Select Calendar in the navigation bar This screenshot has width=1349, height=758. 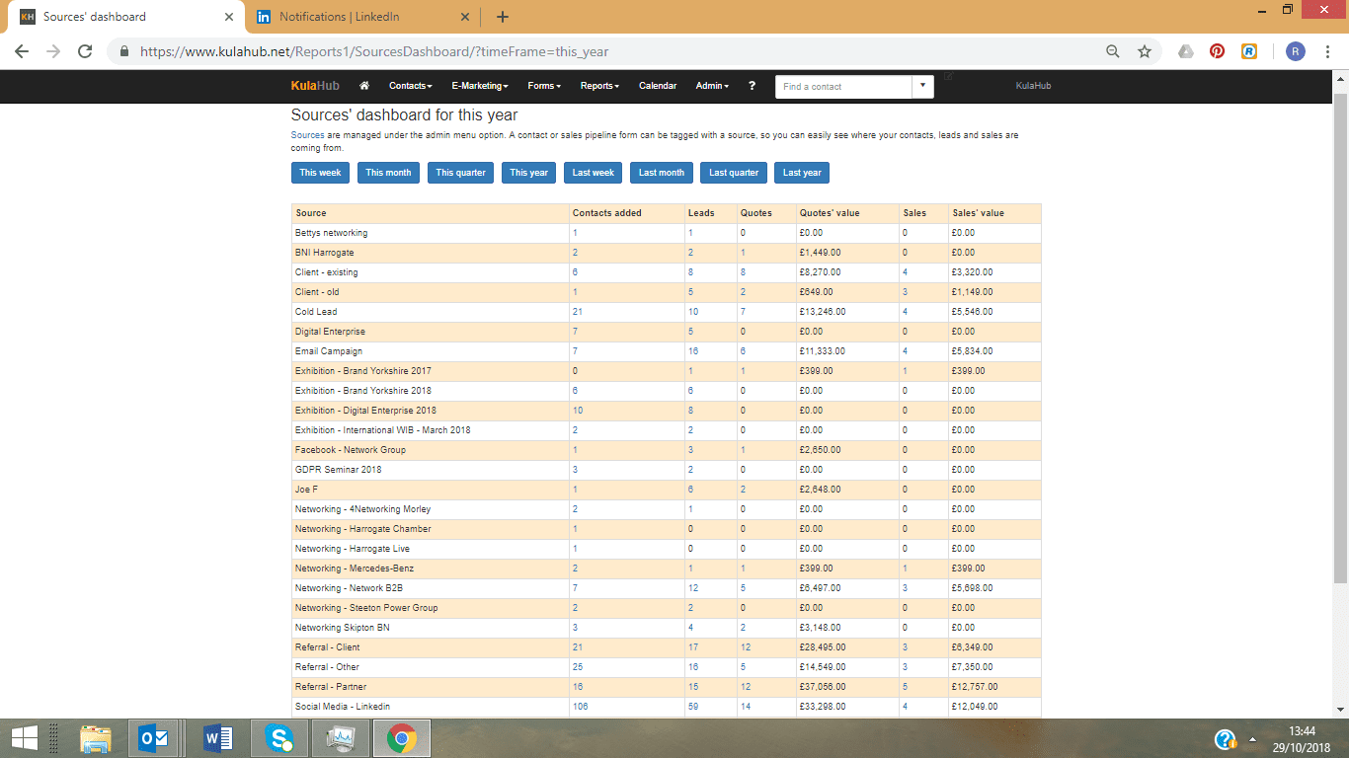[x=657, y=86]
